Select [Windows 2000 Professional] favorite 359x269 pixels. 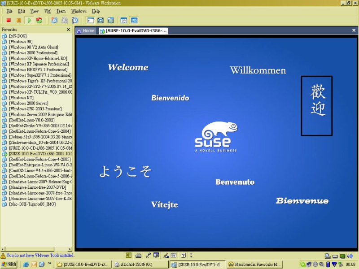(33, 53)
